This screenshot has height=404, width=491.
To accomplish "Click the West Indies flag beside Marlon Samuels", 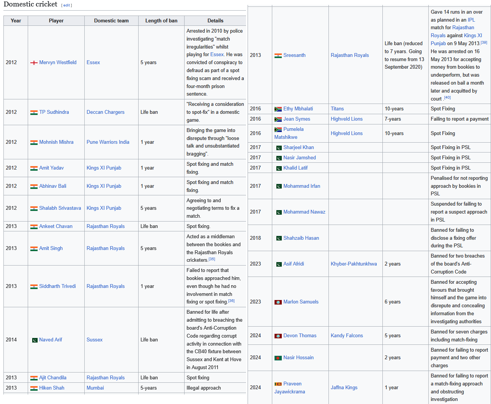I will click(278, 302).
